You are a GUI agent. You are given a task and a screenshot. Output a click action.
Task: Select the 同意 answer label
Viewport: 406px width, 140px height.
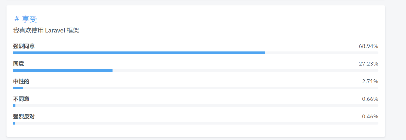[x=19, y=64]
